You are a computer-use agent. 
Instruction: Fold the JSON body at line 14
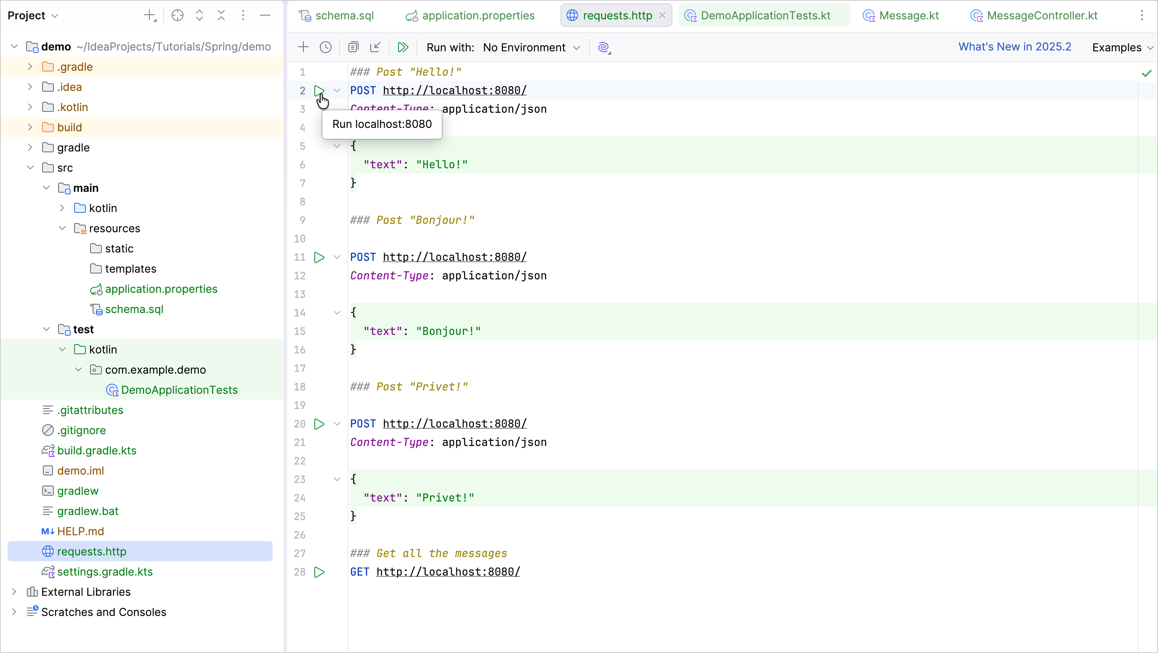tap(337, 313)
